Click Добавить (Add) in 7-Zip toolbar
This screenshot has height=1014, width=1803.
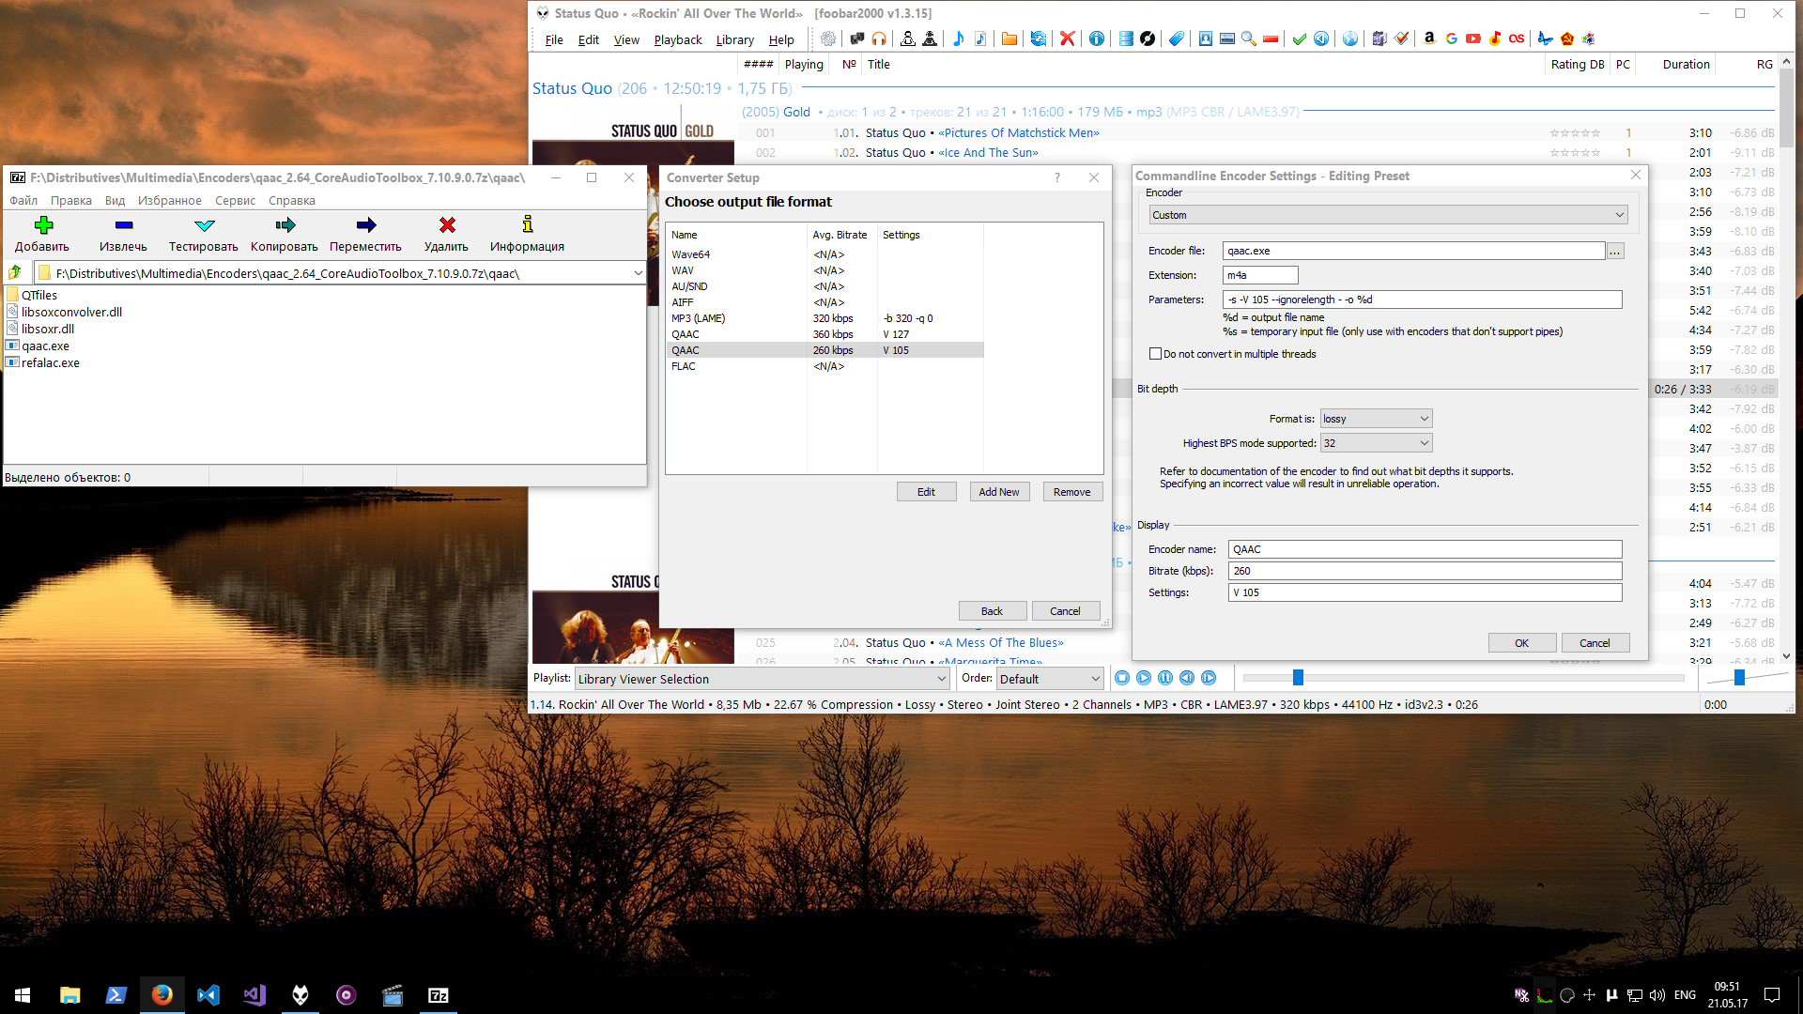click(42, 234)
